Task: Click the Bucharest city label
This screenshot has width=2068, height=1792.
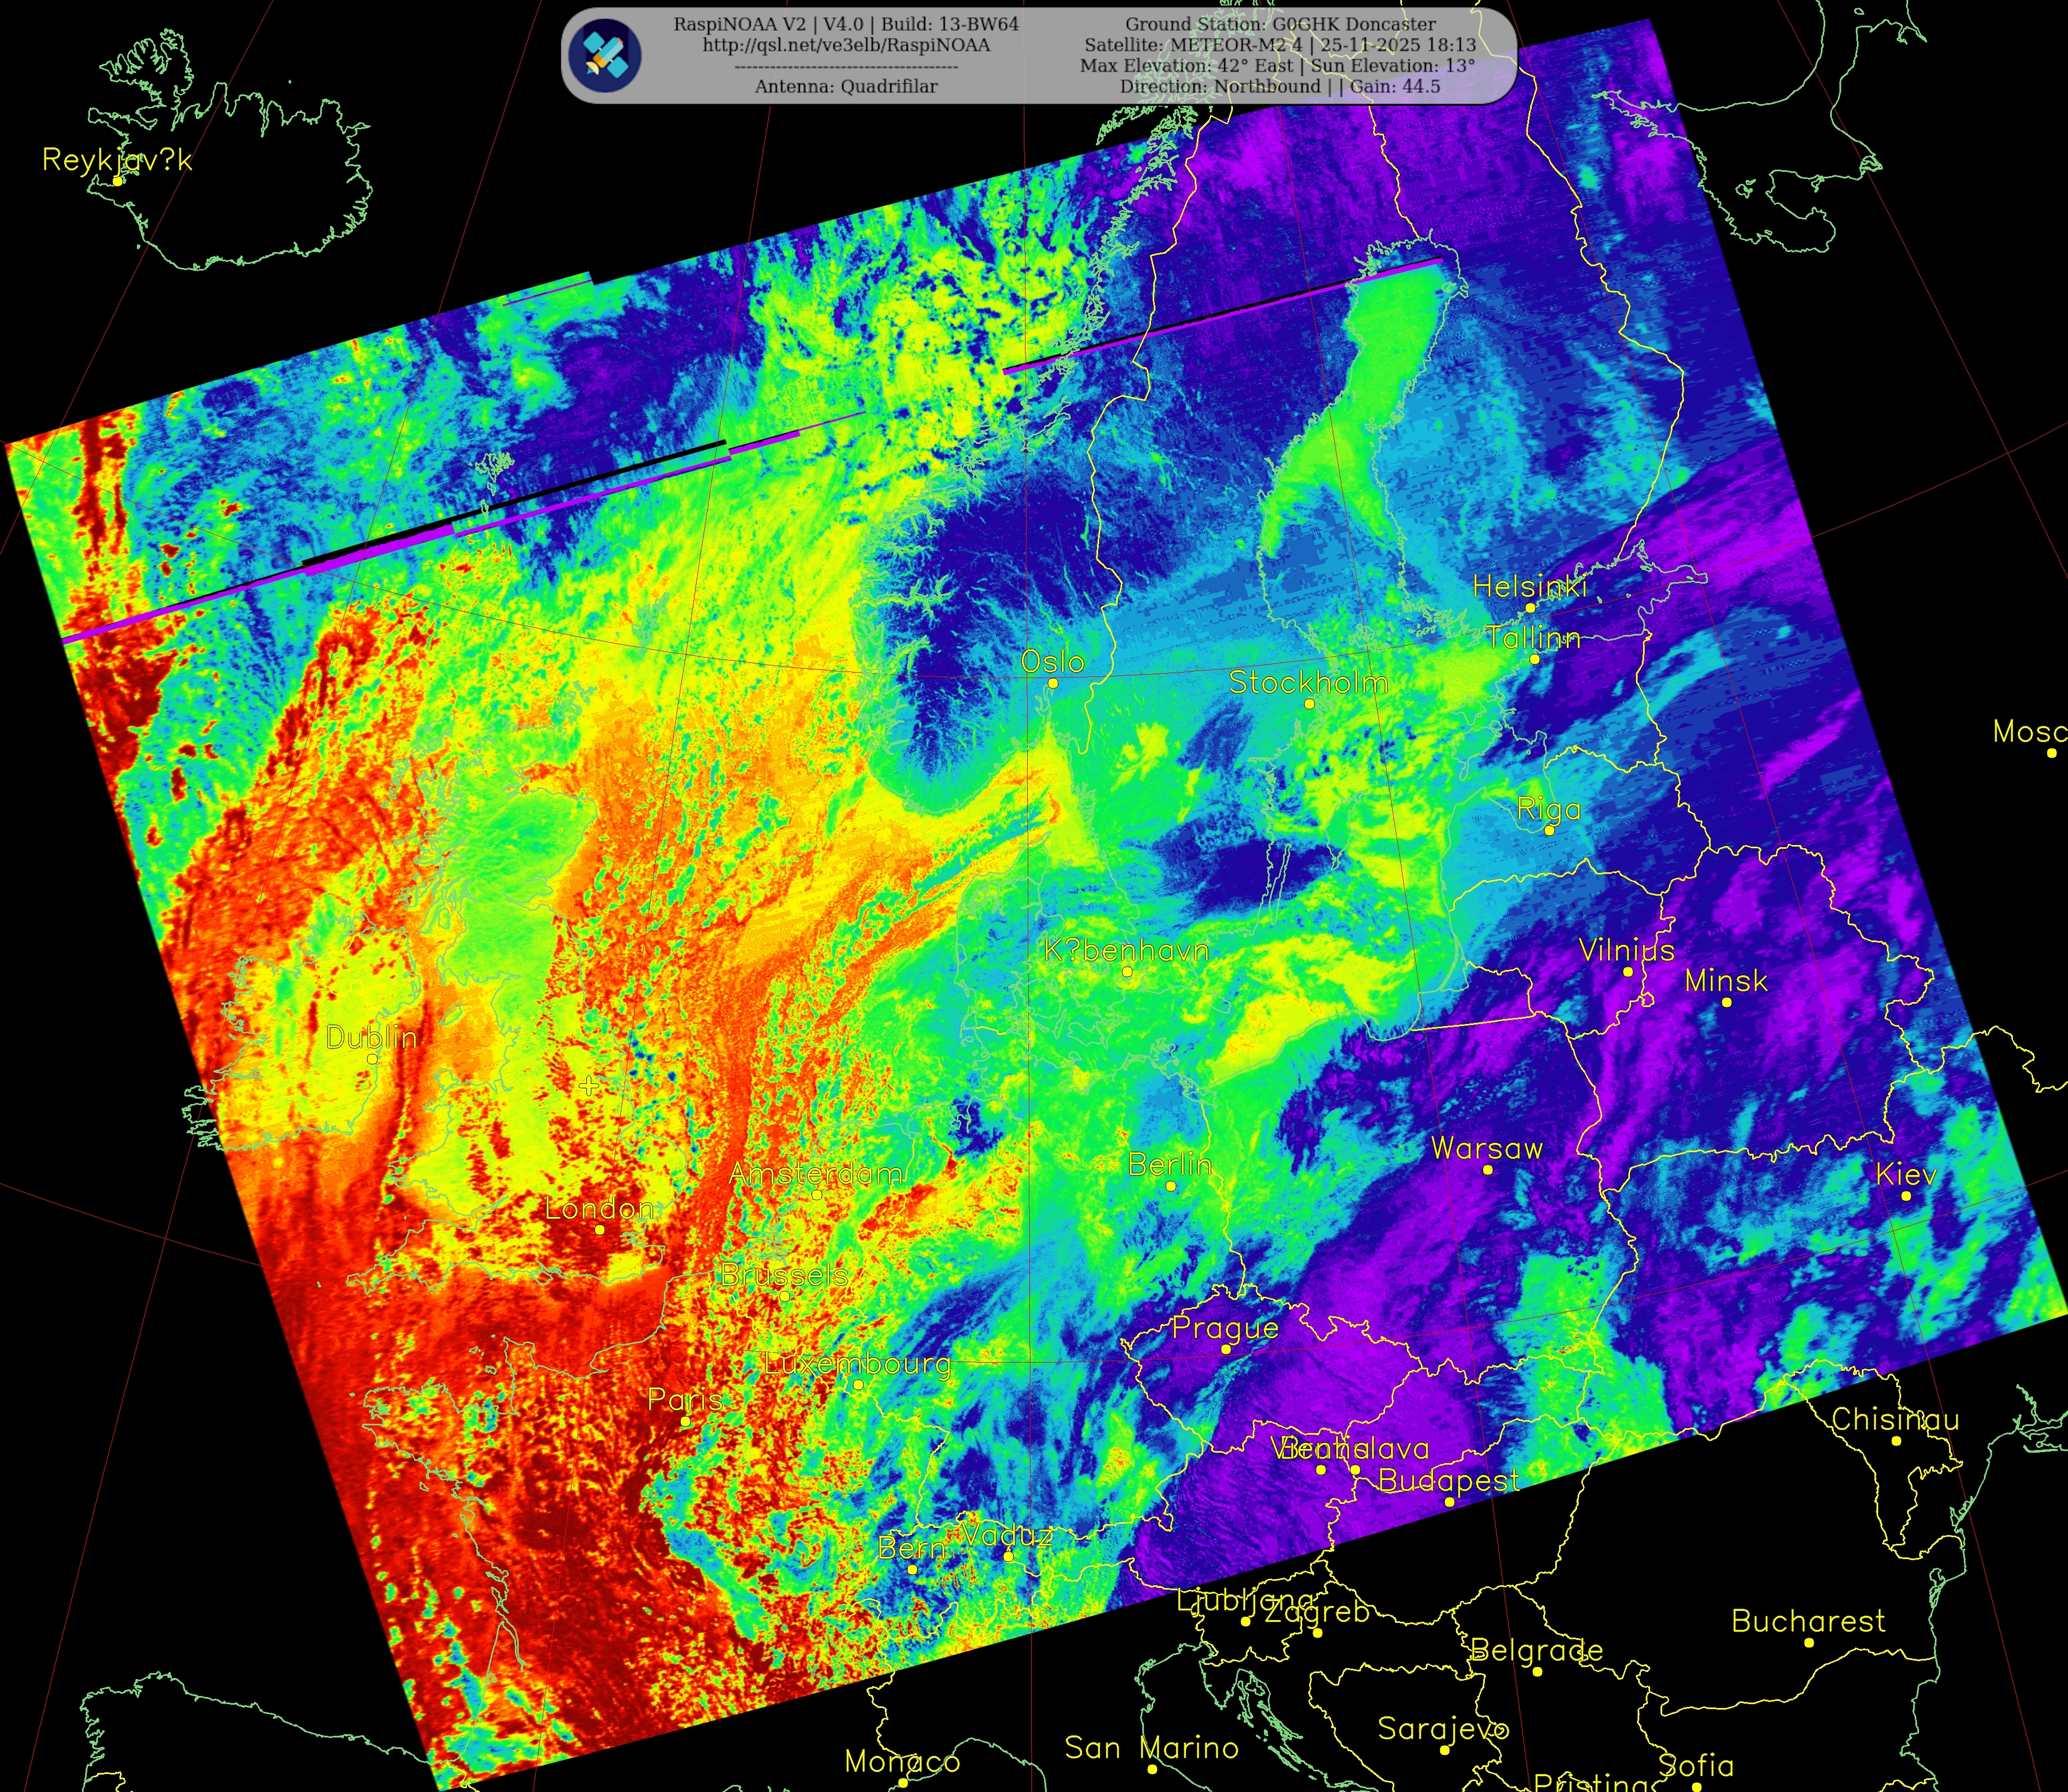Action: click(x=1808, y=1620)
